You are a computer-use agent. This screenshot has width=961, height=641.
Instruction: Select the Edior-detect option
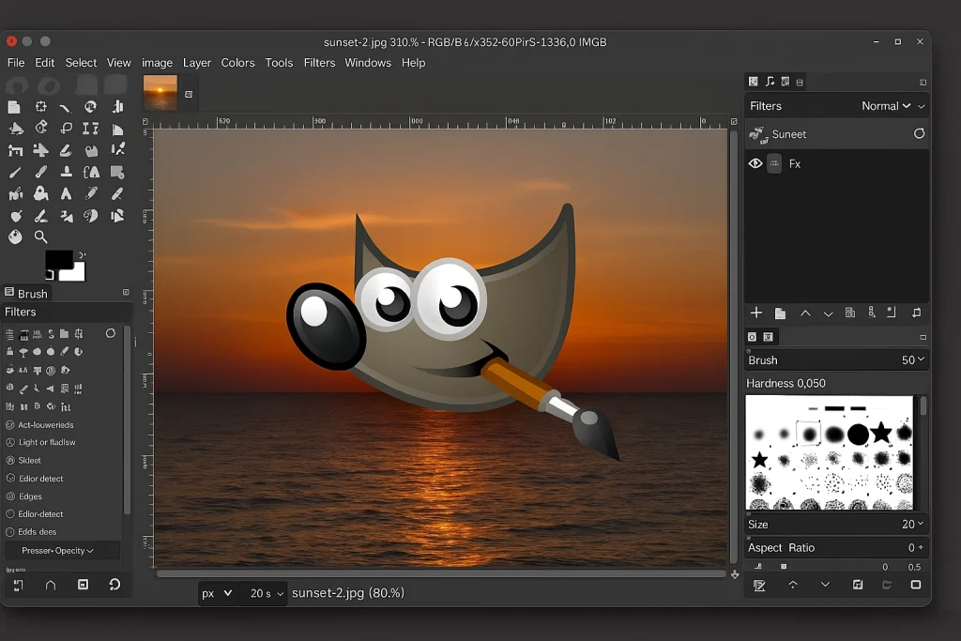[x=35, y=514]
